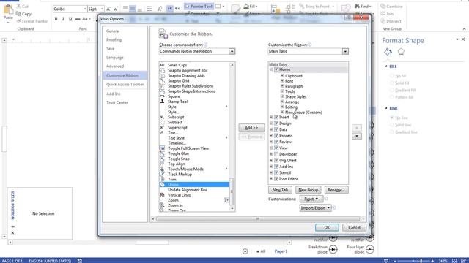Viewport: 469px width, 263px height.
Task: Click the Copy icon in the Clipboard group
Action: click(x=18, y=14)
